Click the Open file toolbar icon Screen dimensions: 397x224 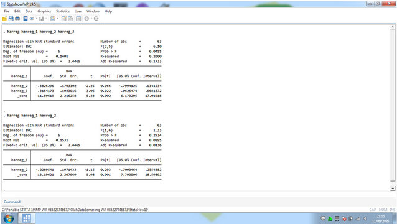[x=4, y=19]
